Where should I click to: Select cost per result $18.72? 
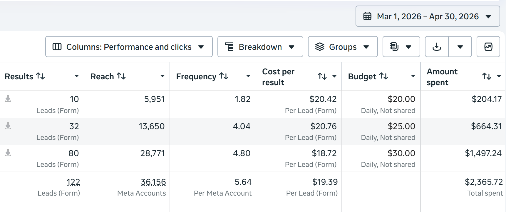[324, 153]
